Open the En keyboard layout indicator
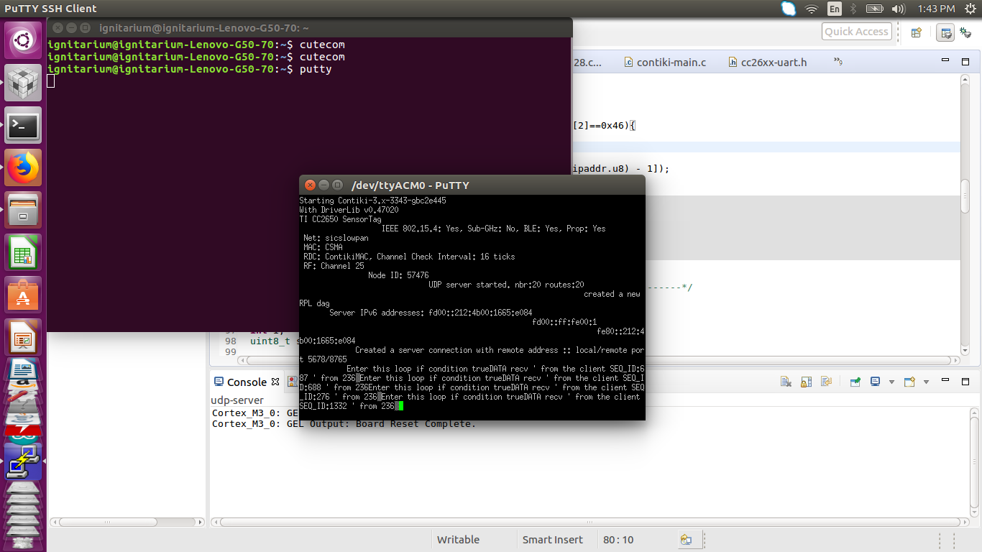Viewport: 982px width, 552px height. (x=835, y=9)
